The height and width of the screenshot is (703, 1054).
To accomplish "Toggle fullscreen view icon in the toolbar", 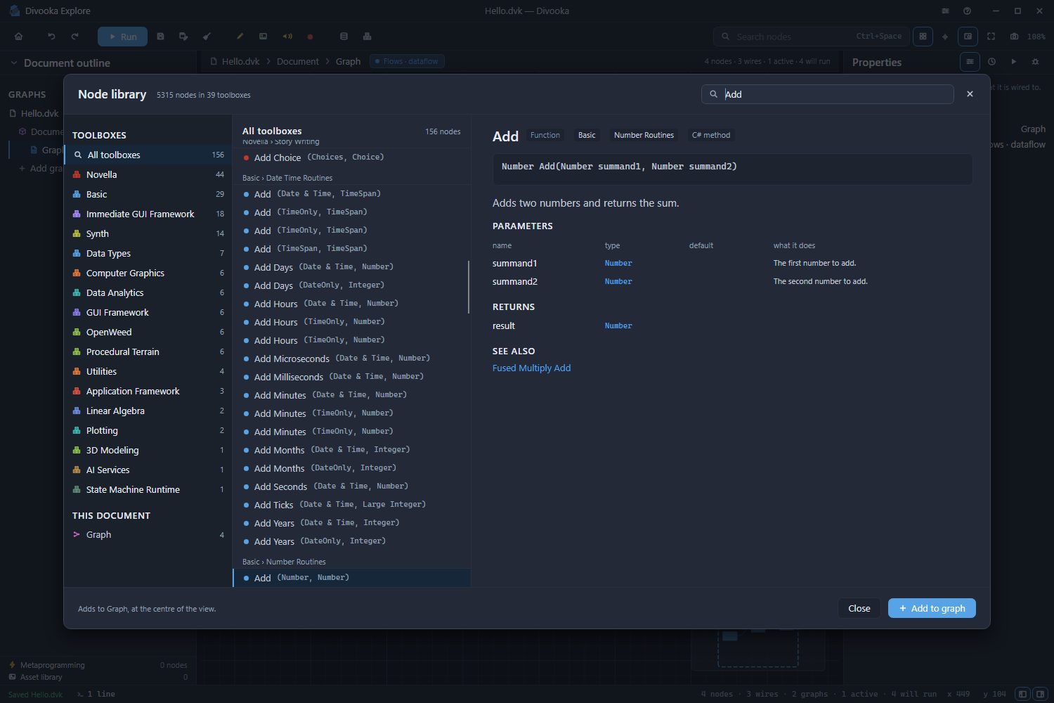I will click(991, 37).
